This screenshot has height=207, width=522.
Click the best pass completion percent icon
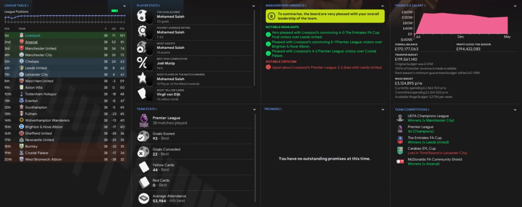(x=142, y=63)
